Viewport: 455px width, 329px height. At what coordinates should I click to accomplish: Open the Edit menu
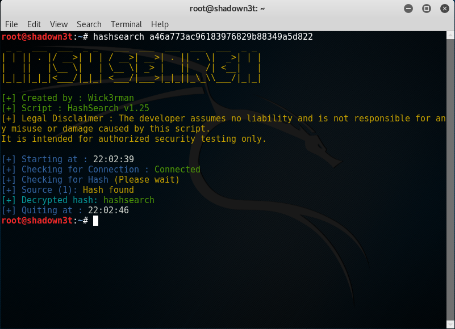(34, 24)
